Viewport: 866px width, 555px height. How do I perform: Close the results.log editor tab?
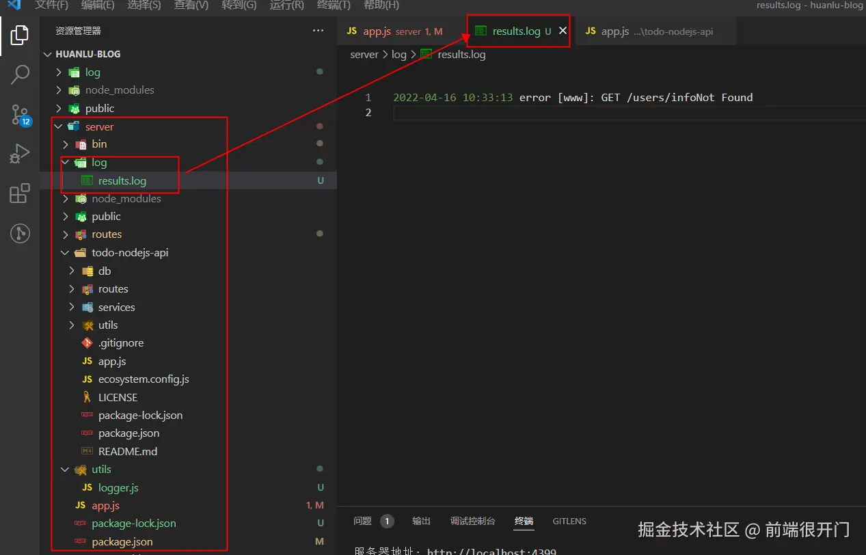coord(563,31)
